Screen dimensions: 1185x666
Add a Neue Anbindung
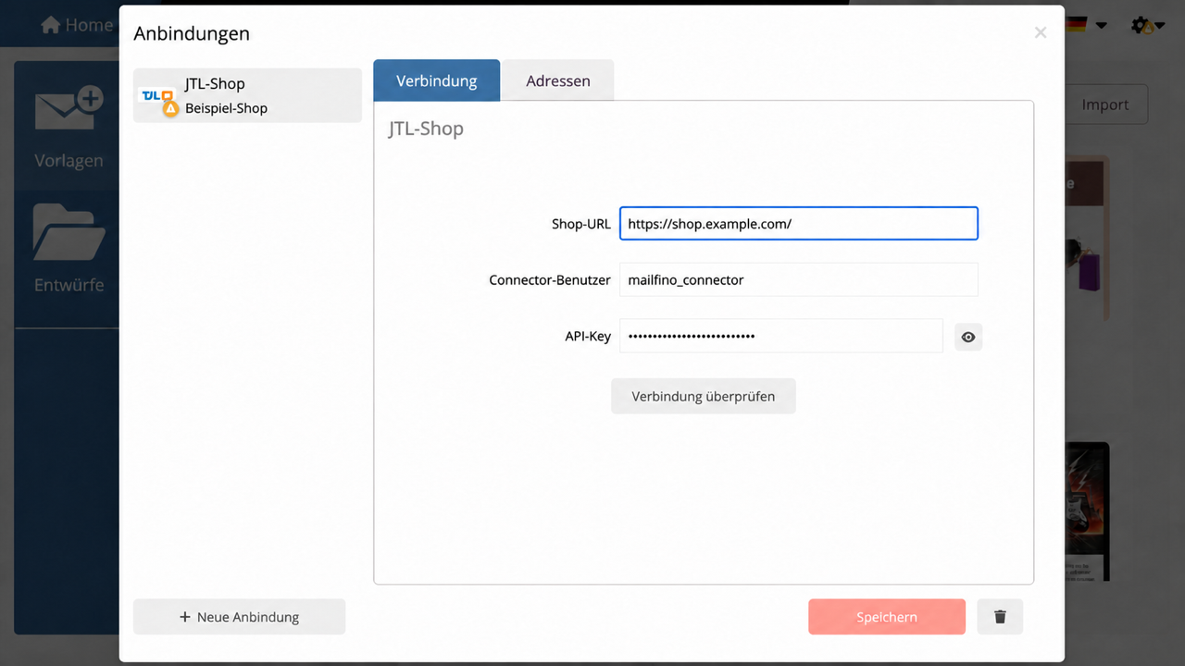point(239,617)
